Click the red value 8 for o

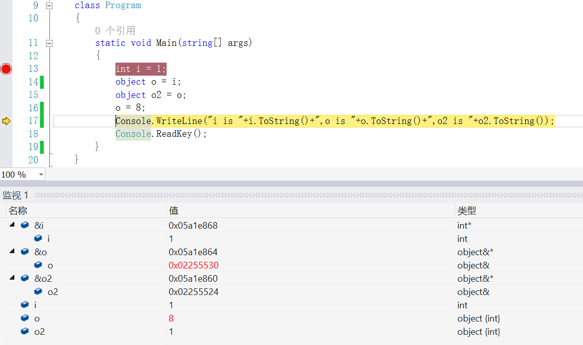click(x=171, y=318)
